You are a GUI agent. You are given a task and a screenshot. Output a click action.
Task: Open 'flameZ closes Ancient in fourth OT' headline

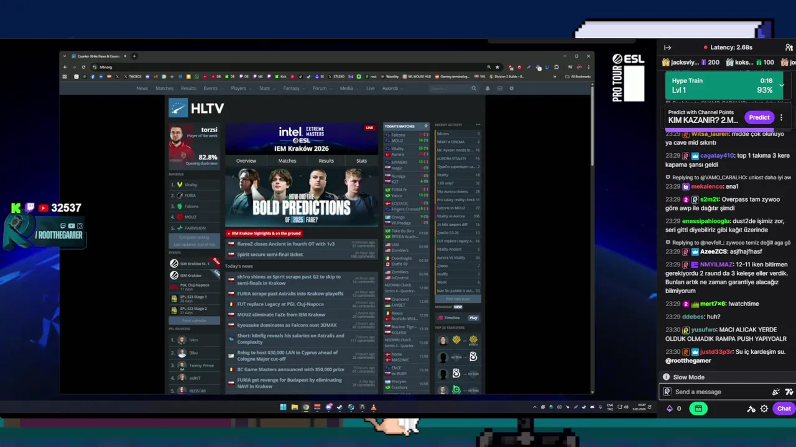tap(285, 244)
